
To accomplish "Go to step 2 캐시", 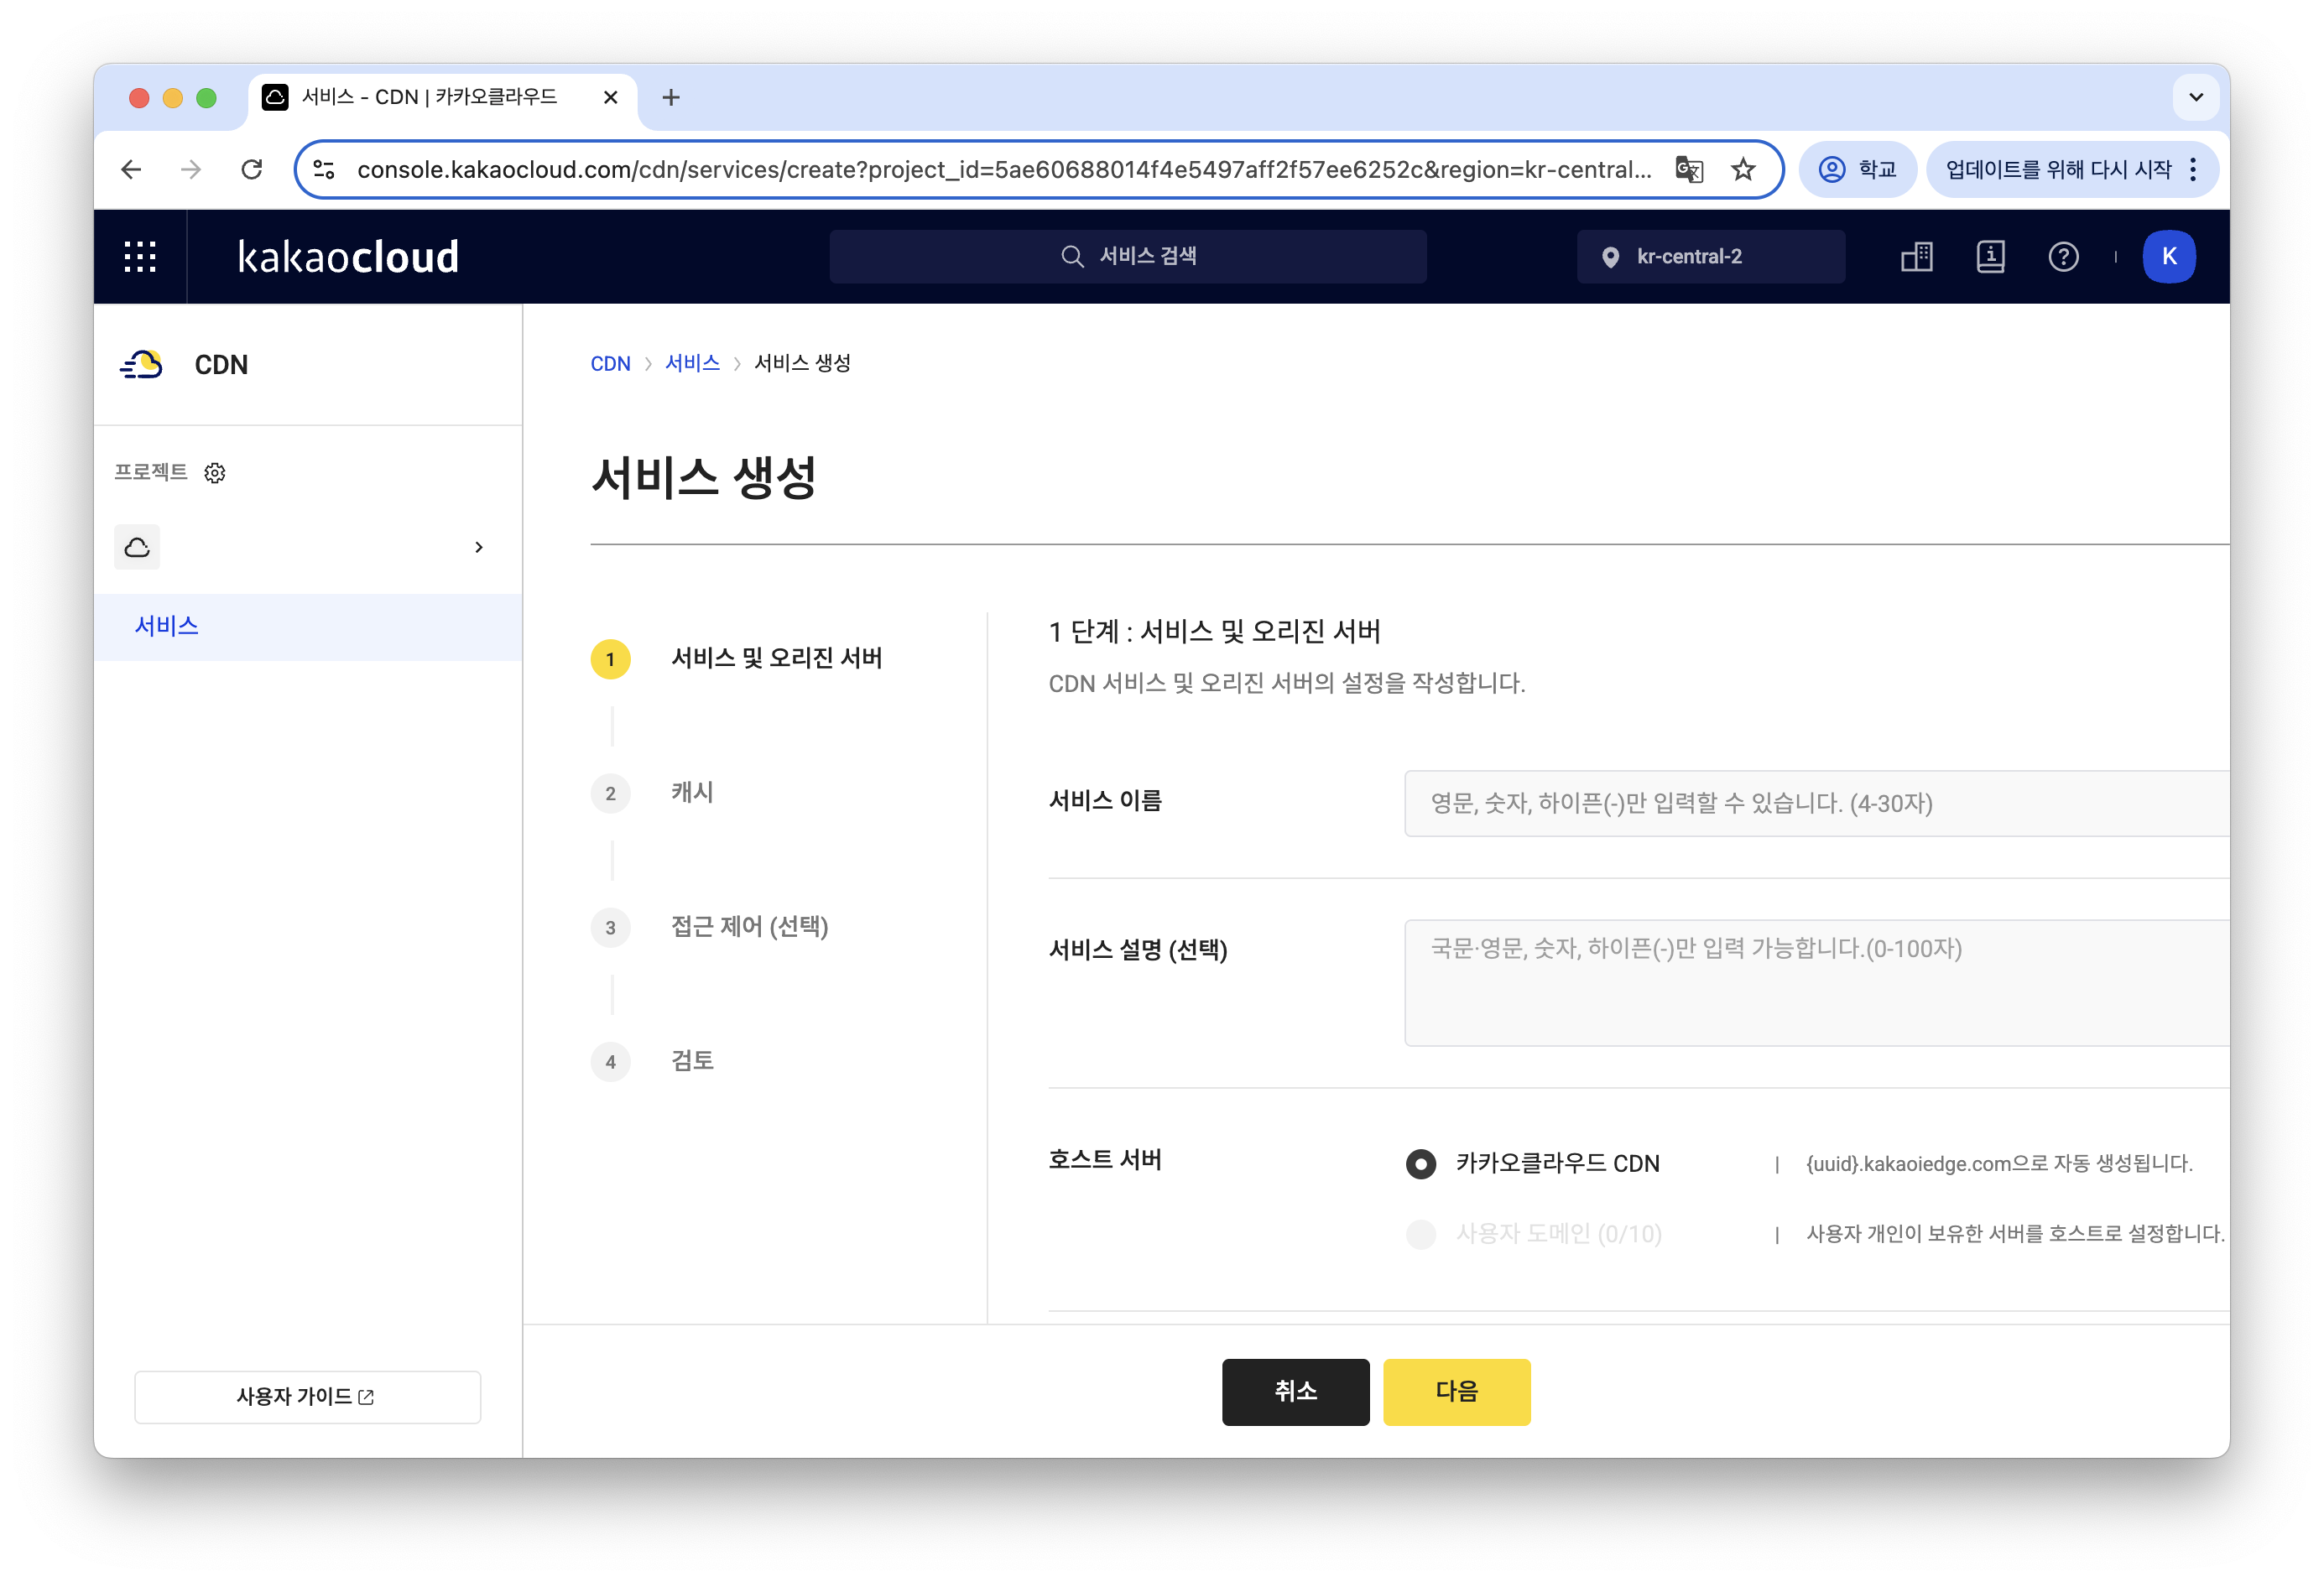I will tap(652, 793).
